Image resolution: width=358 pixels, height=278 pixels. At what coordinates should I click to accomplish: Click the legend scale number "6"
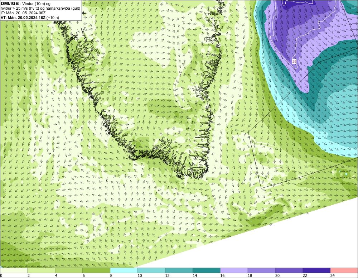[83, 275]
